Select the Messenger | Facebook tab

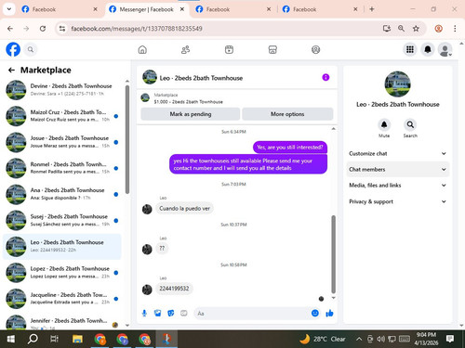146,9
